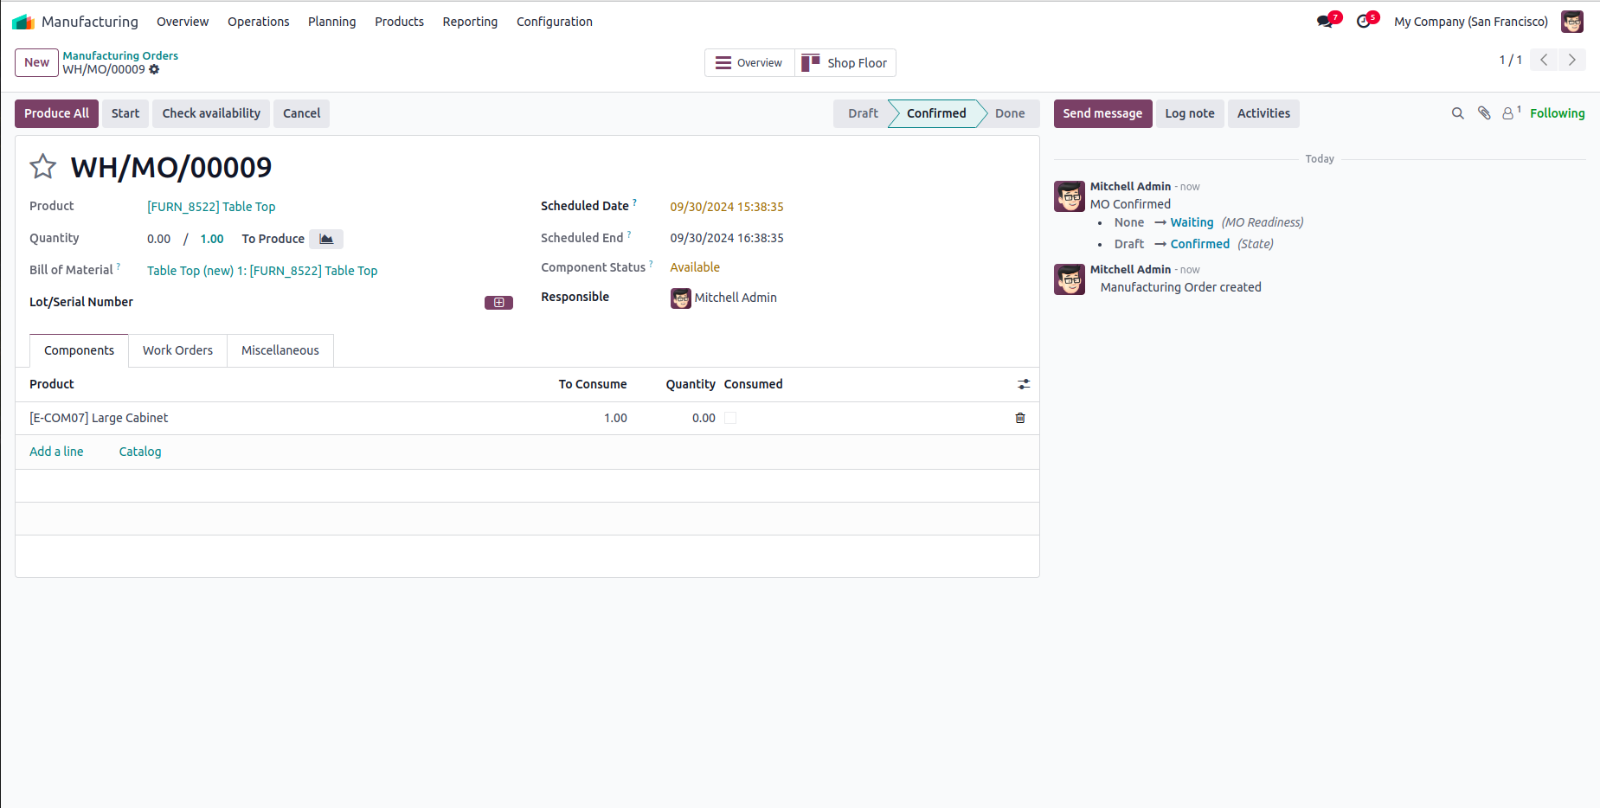Image resolution: width=1600 pixels, height=808 pixels.
Task: Click Bill of Material help question mark
Action: (x=119, y=266)
